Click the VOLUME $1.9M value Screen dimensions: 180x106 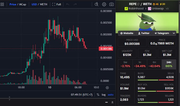pos(124,89)
